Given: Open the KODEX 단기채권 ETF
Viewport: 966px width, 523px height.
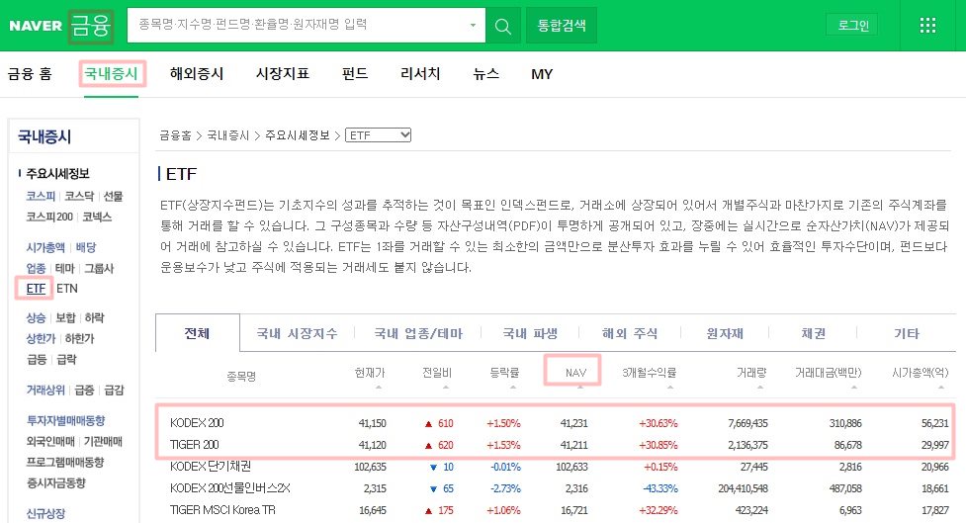Looking at the screenshot, I should tap(210, 467).
